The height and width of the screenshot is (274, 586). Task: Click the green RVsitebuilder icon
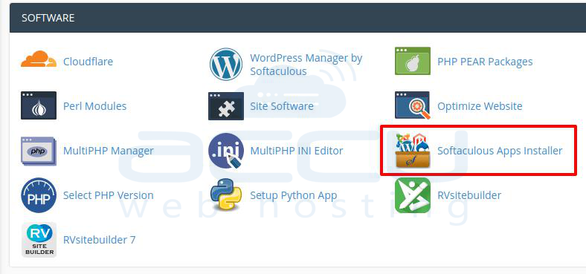tap(413, 195)
